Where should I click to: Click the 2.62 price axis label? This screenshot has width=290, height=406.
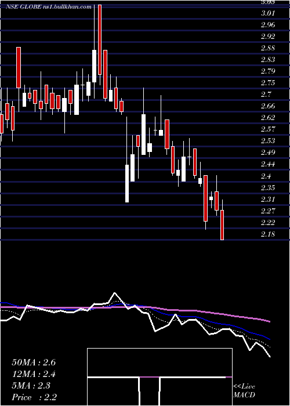pos(268,118)
